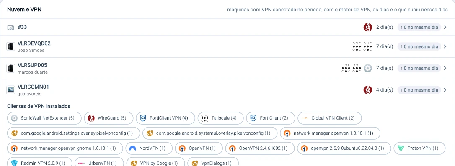Expand VLRDEVQD02 row using its chevron

point(445,46)
